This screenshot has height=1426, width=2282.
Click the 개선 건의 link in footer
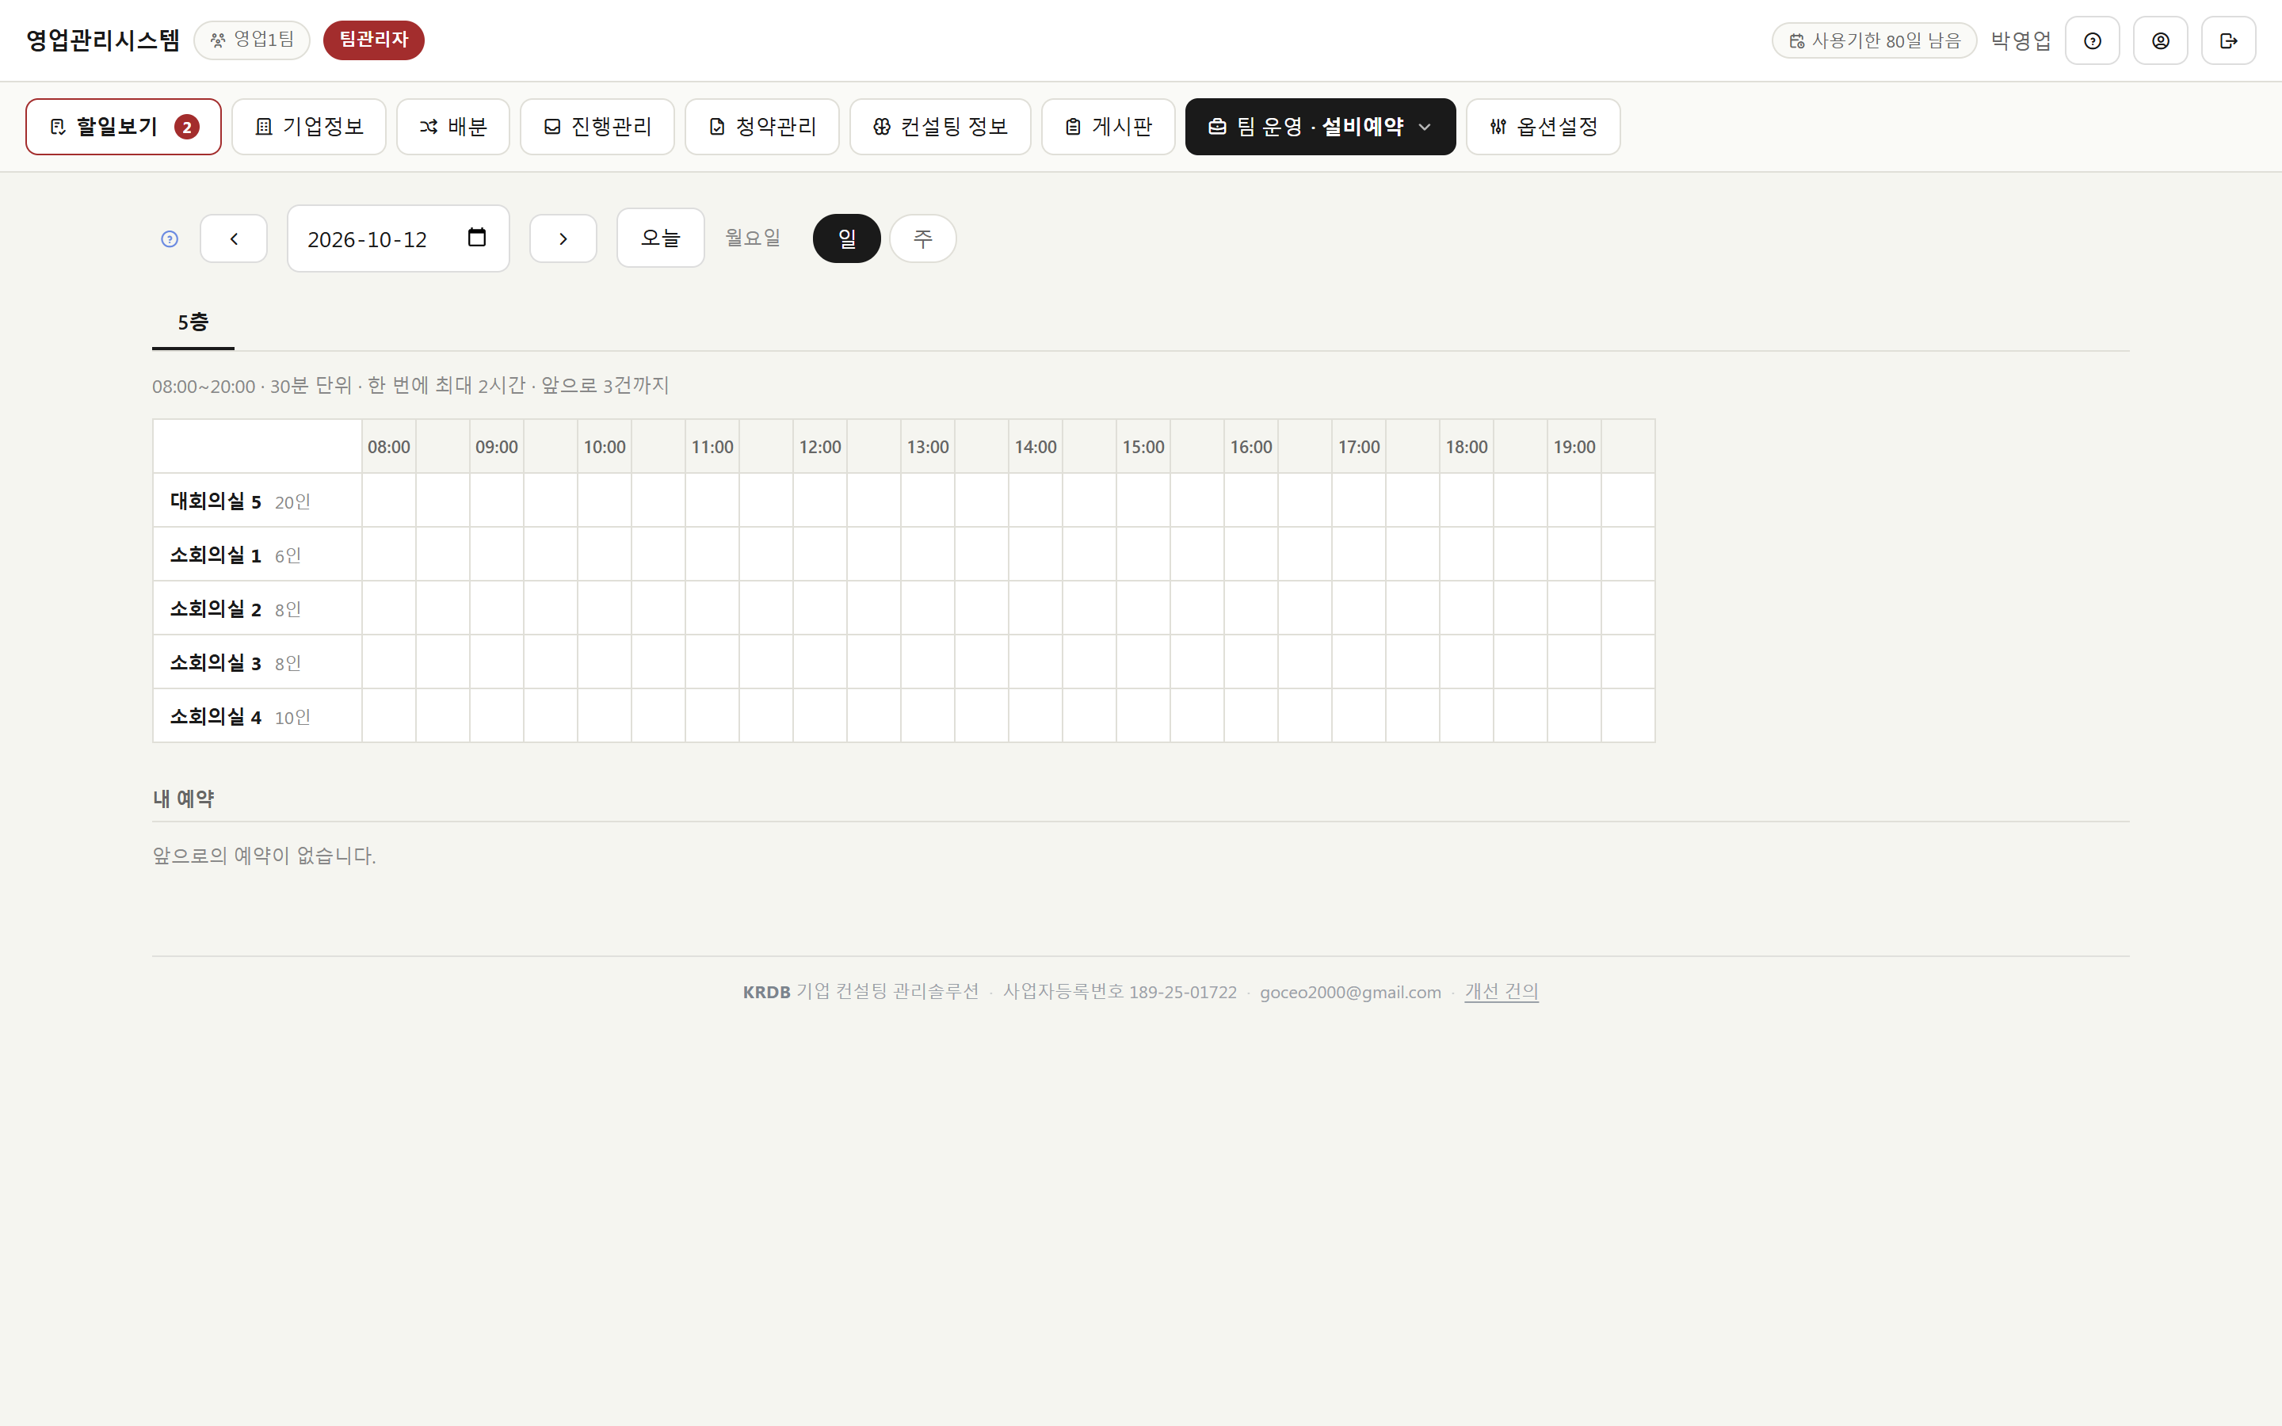pos(1502,991)
